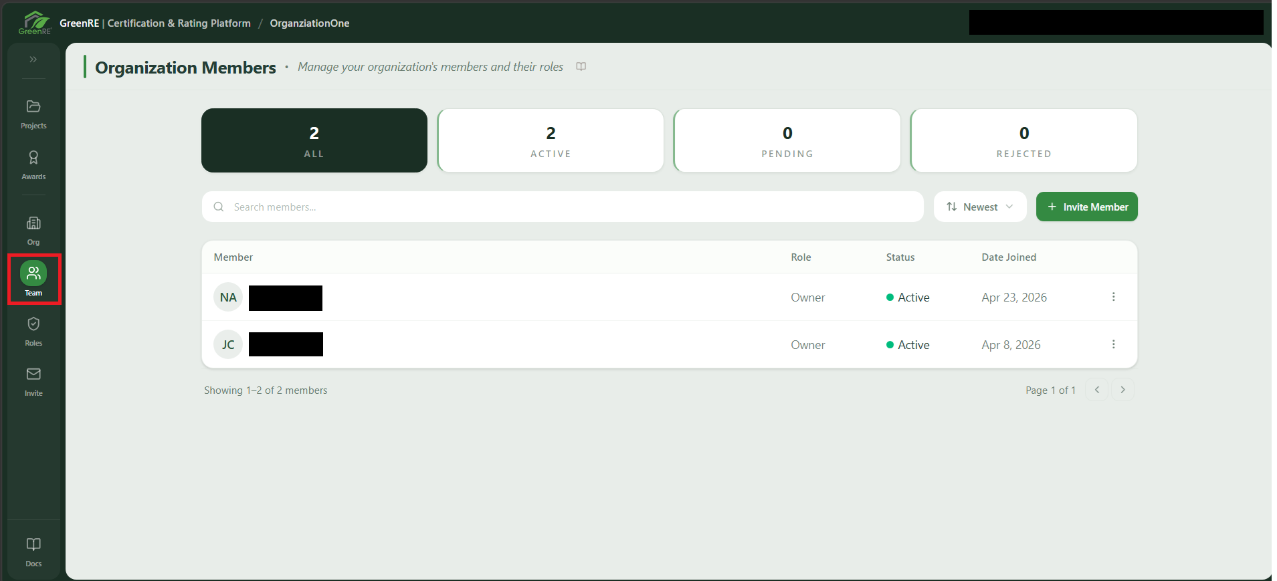Focus the Search members field
This screenshot has height=581, width=1277.
pyautogui.click(x=563, y=207)
